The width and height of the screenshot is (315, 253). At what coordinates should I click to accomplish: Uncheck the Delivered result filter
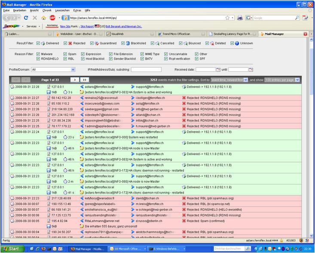click(39, 44)
